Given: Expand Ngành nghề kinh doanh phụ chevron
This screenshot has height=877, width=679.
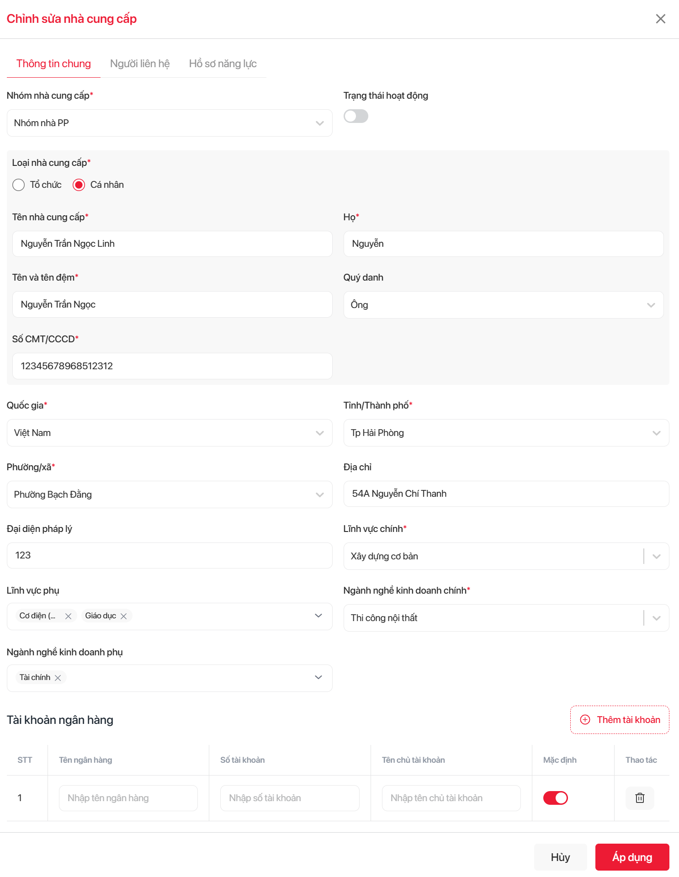Looking at the screenshot, I should pos(318,677).
